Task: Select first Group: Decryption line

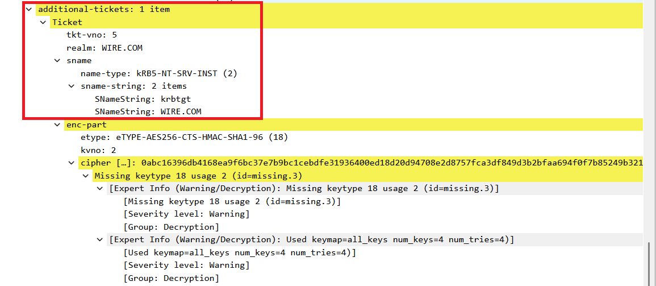Action: click(171, 227)
